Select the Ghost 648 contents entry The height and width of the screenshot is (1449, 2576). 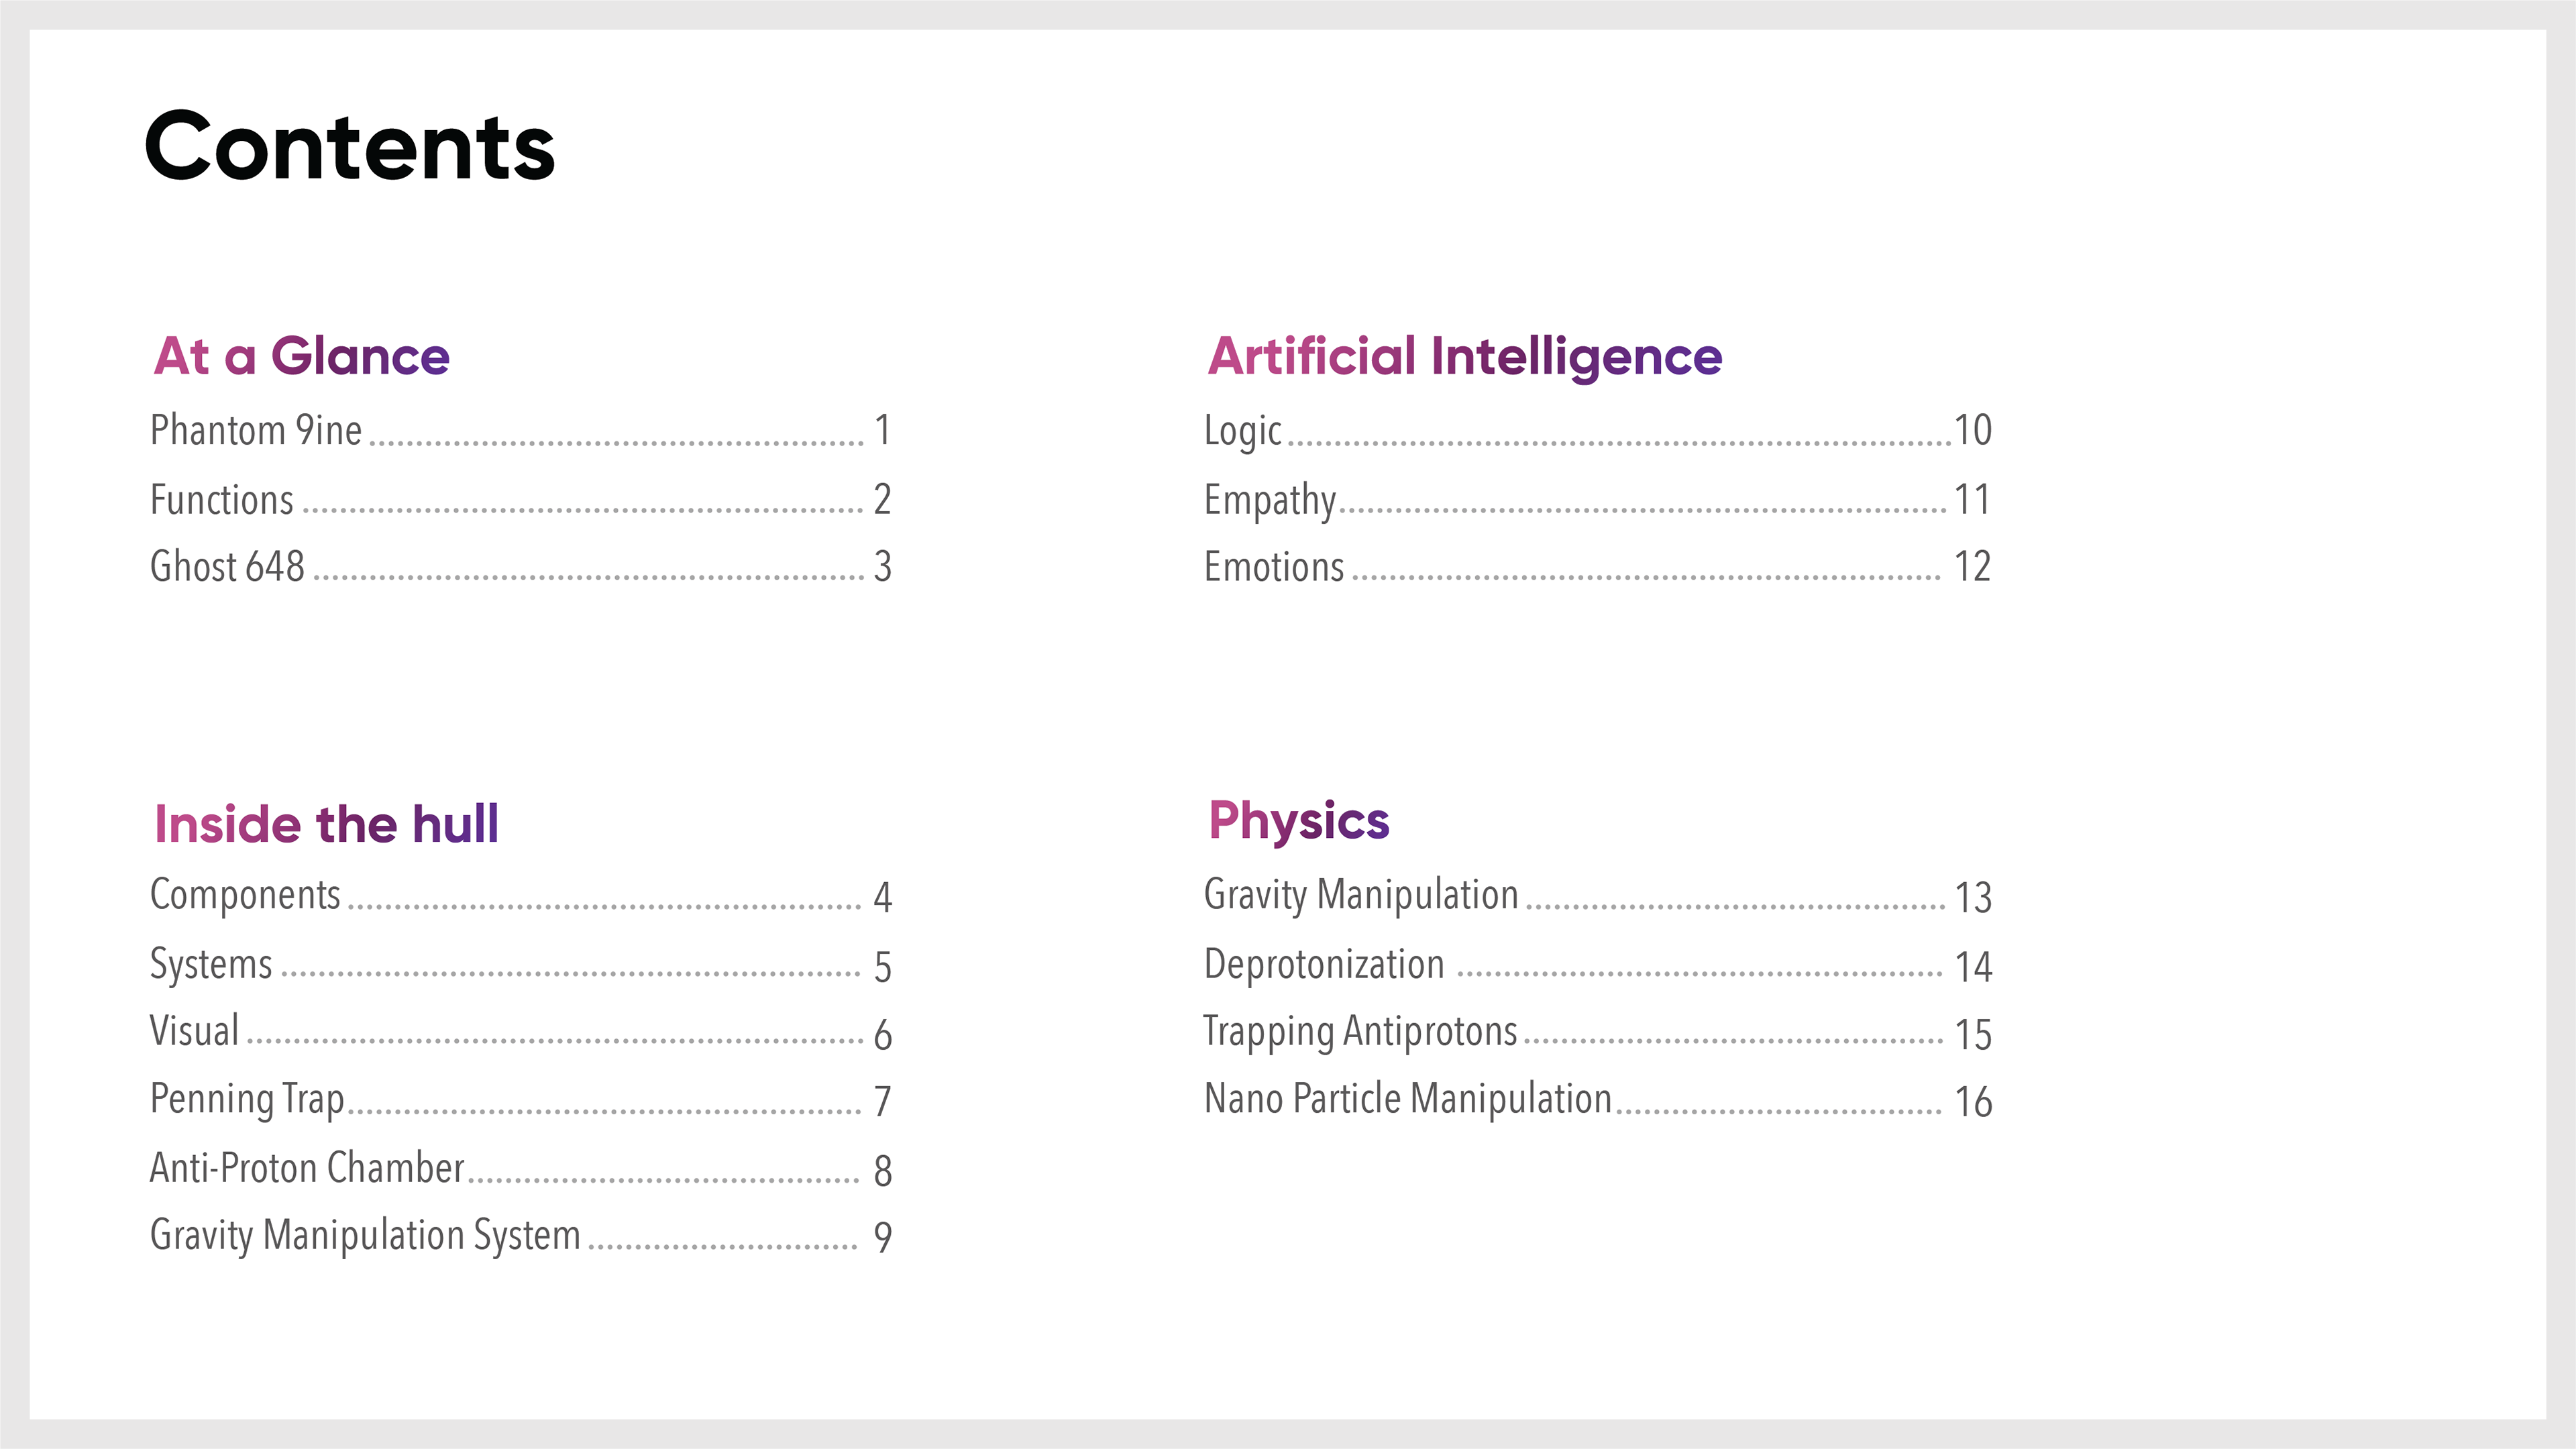pos(520,567)
